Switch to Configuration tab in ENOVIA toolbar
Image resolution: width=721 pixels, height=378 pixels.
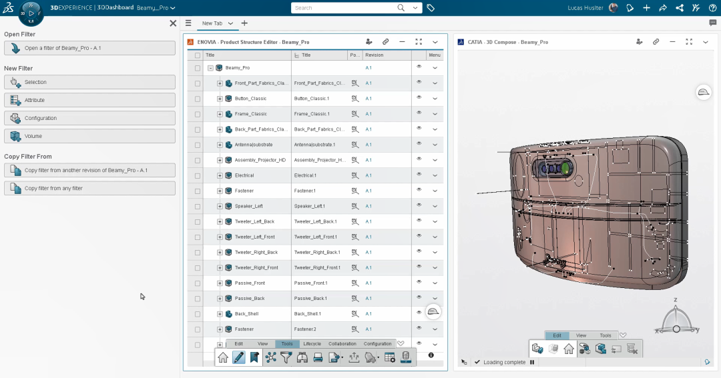pyautogui.click(x=377, y=343)
